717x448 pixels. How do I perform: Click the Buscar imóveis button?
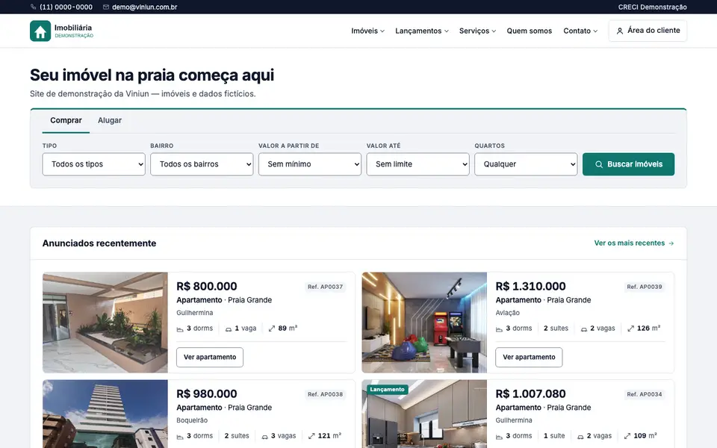point(628,164)
